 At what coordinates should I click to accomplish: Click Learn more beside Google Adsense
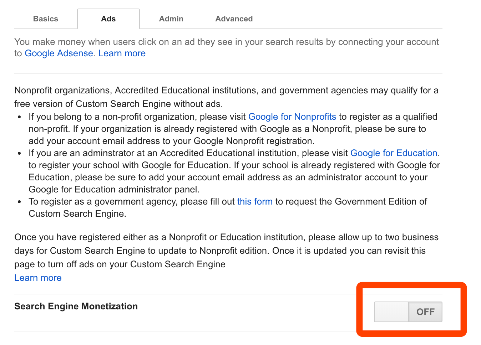tap(122, 53)
